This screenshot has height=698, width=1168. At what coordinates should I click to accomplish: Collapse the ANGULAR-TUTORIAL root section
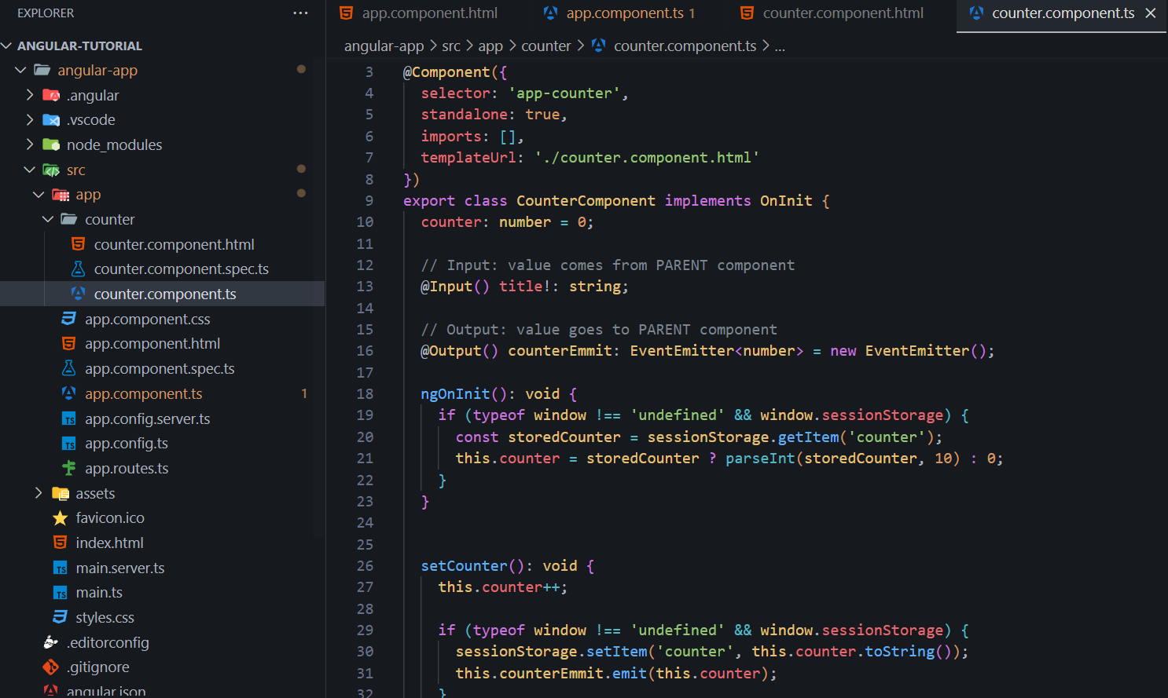click(x=7, y=46)
